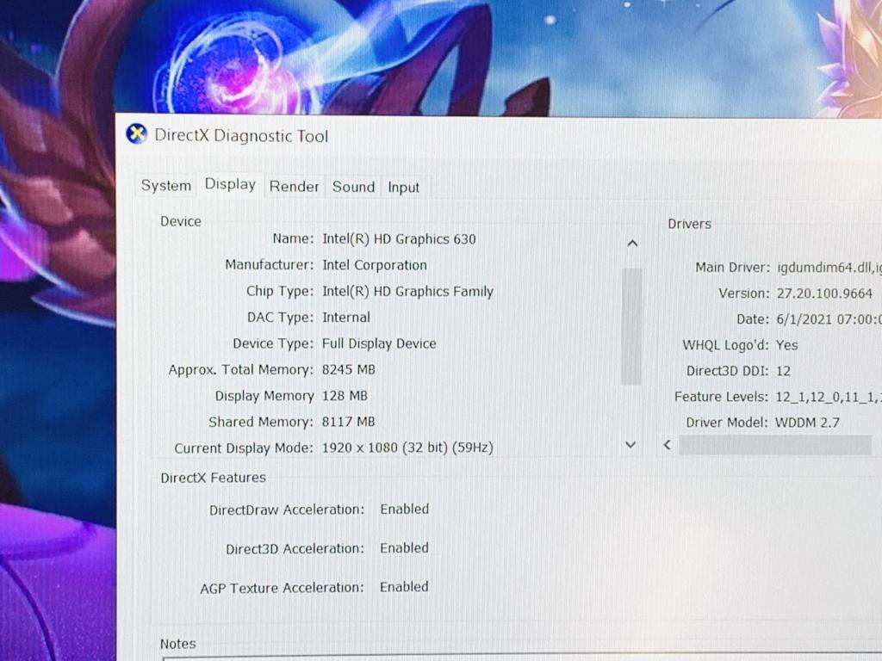
Task: Click the Version: label in Drivers
Action: 744,293
